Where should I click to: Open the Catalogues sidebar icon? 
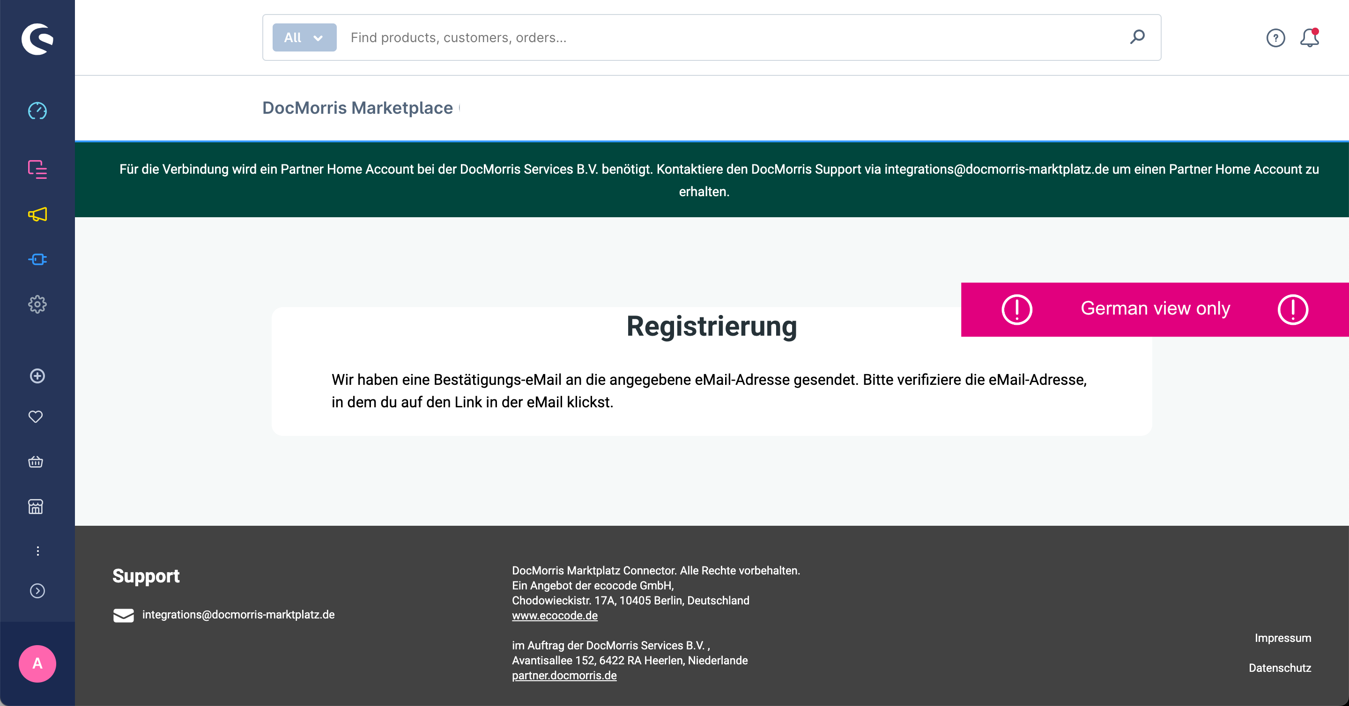(37, 169)
